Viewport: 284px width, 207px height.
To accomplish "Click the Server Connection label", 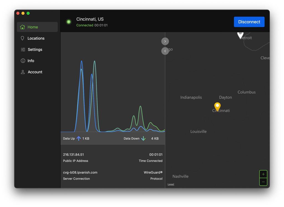I will click(x=77, y=178).
